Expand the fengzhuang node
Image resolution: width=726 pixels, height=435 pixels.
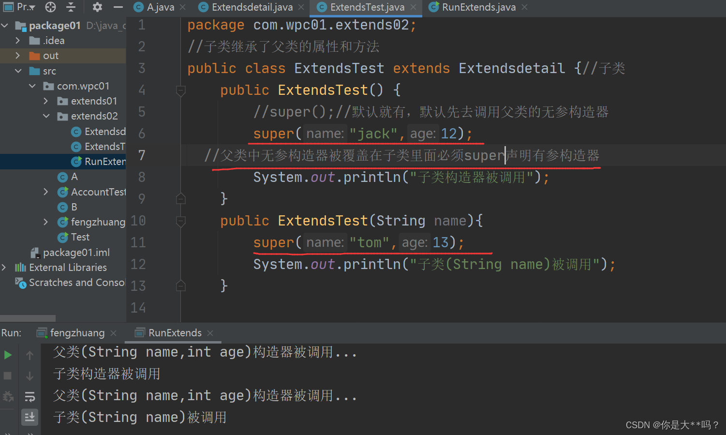click(46, 222)
